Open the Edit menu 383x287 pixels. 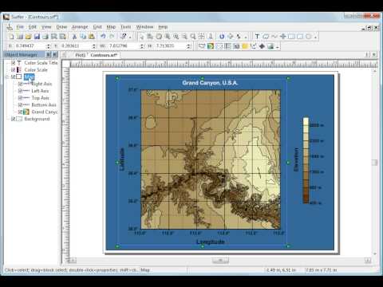pyautogui.click(x=33, y=27)
